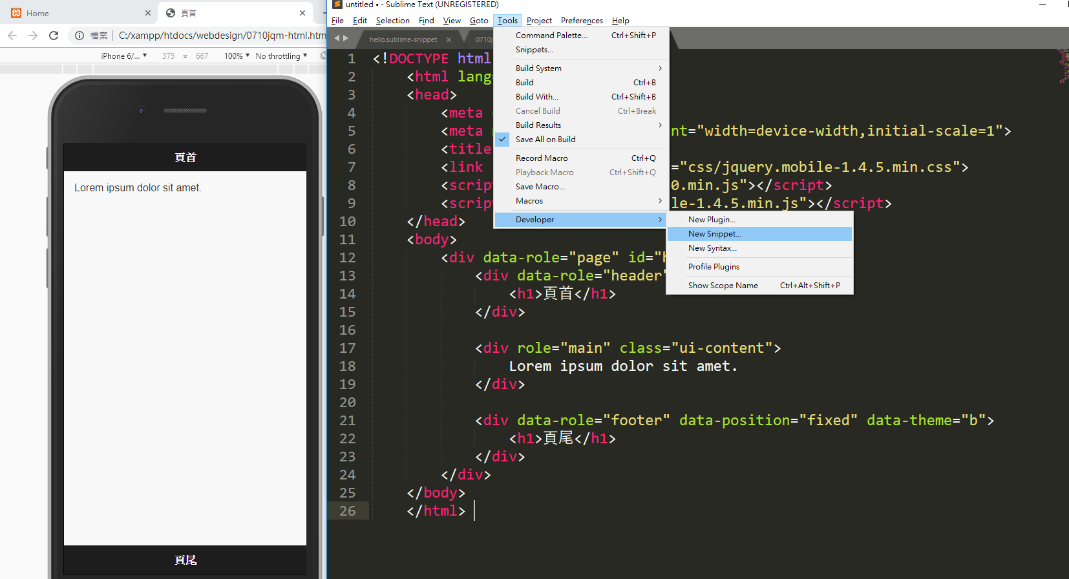Click the previous tab left arrow in Sublime

click(336, 39)
